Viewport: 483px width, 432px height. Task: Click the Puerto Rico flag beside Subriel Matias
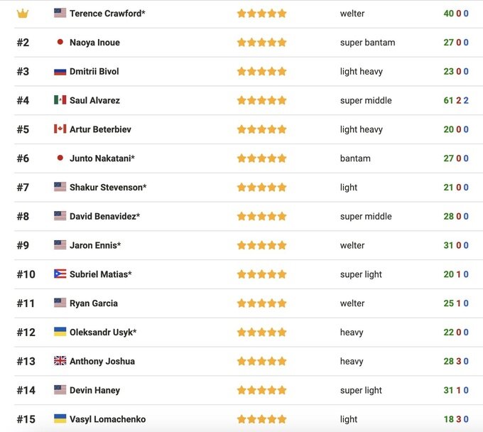(60, 274)
